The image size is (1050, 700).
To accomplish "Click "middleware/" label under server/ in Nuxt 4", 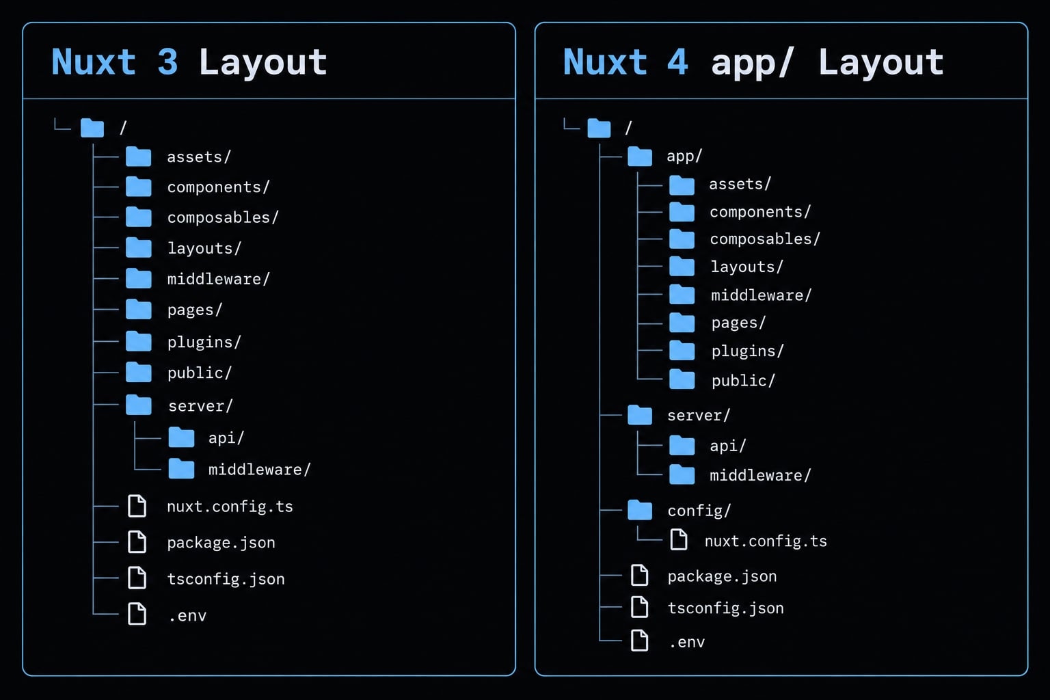I will pyautogui.click(x=760, y=475).
